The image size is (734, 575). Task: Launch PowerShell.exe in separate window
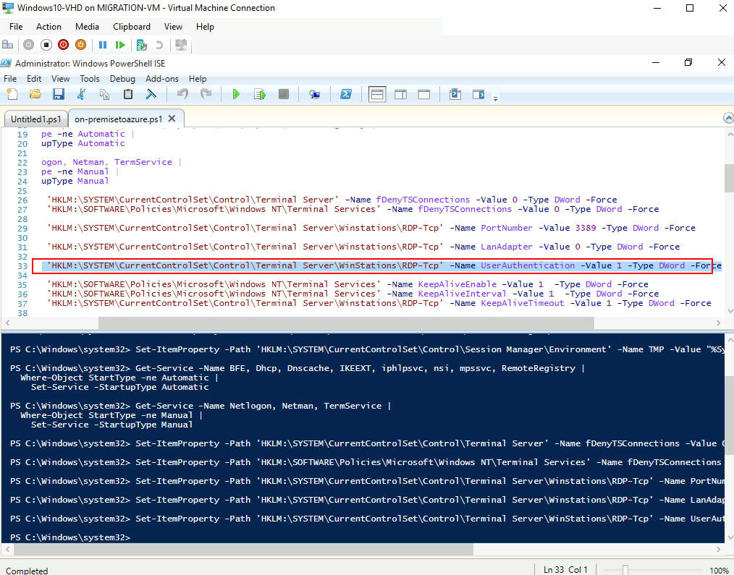coord(346,94)
